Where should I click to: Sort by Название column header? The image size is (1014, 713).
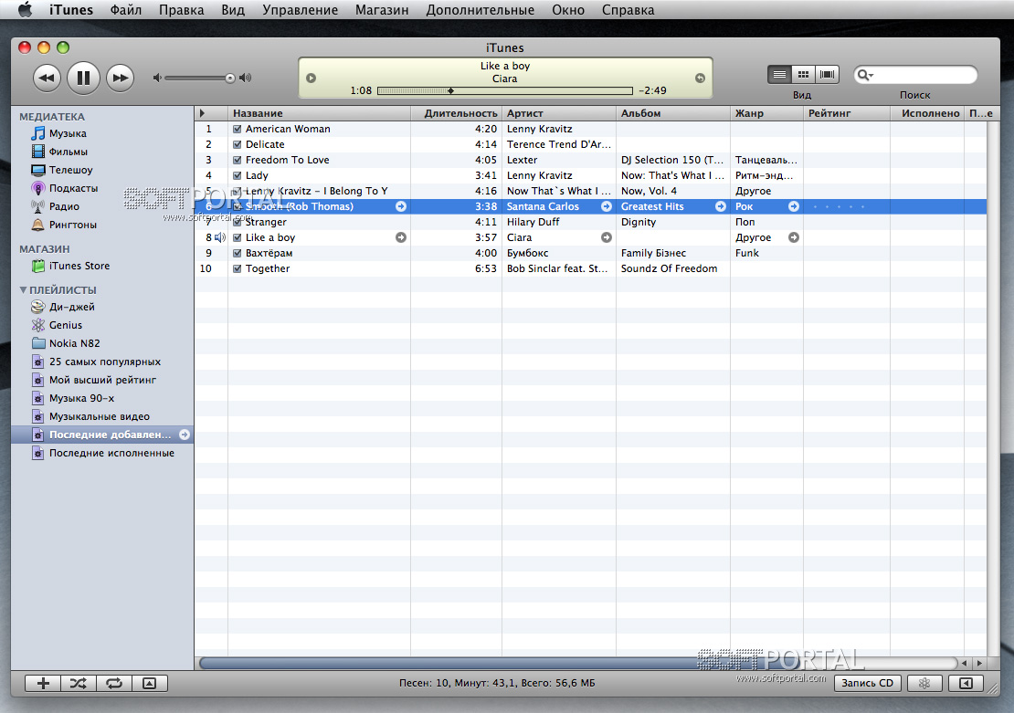pos(320,113)
